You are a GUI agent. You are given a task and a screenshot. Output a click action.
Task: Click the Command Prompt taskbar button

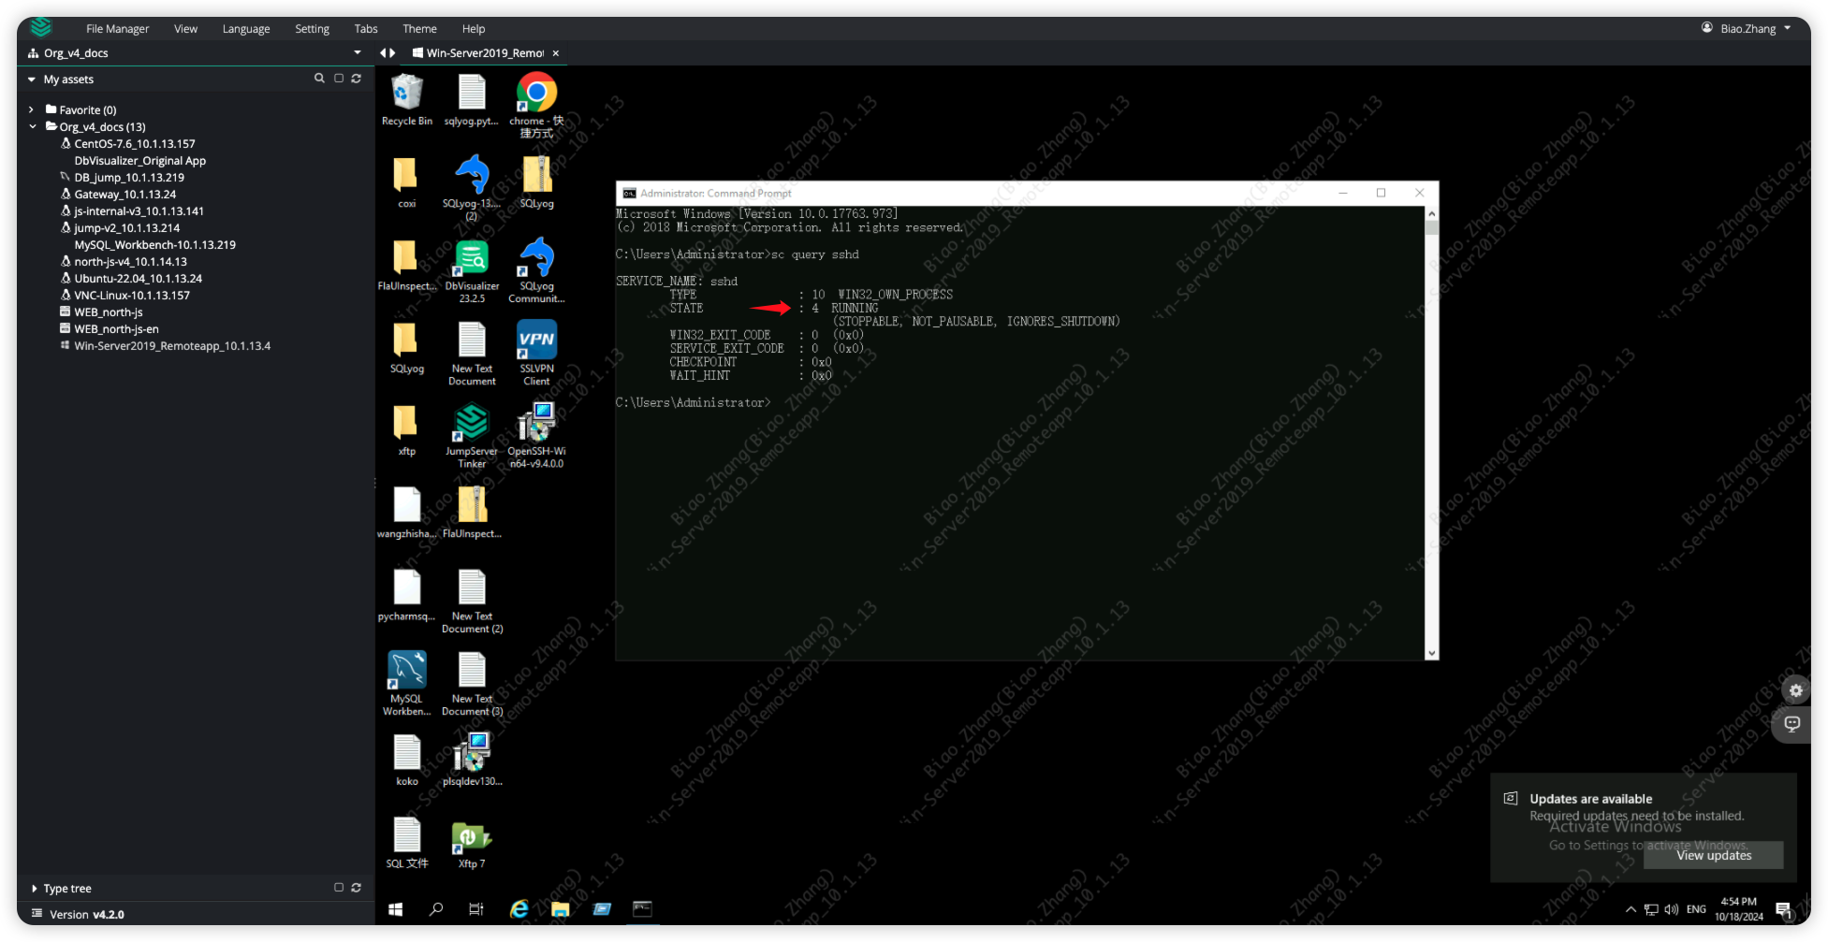(642, 909)
